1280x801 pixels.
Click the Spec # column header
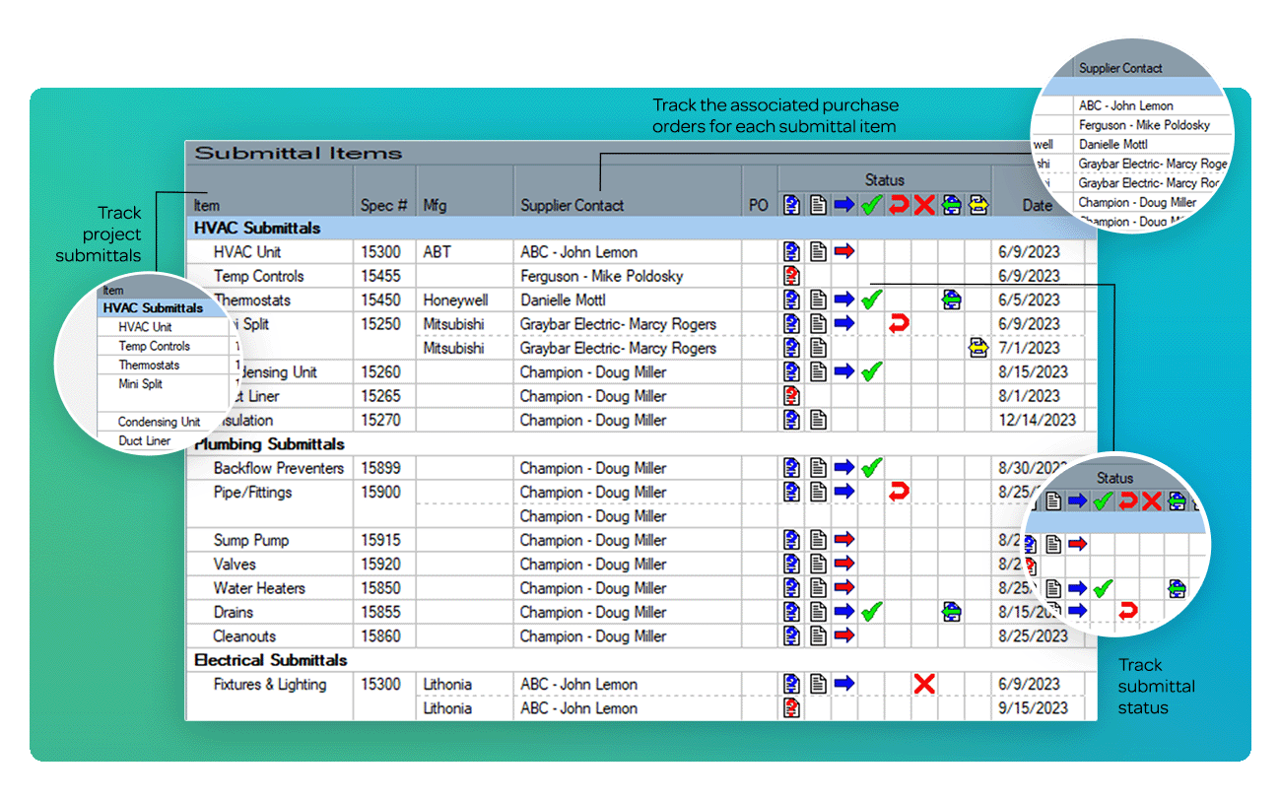pyautogui.click(x=383, y=205)
